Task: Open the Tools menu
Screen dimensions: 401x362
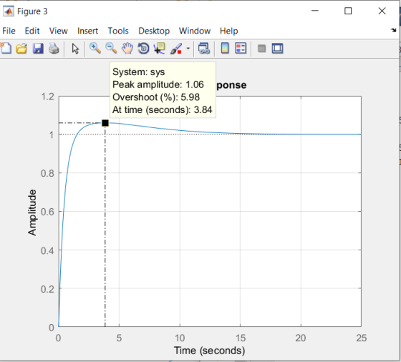Action: (118, 31)
